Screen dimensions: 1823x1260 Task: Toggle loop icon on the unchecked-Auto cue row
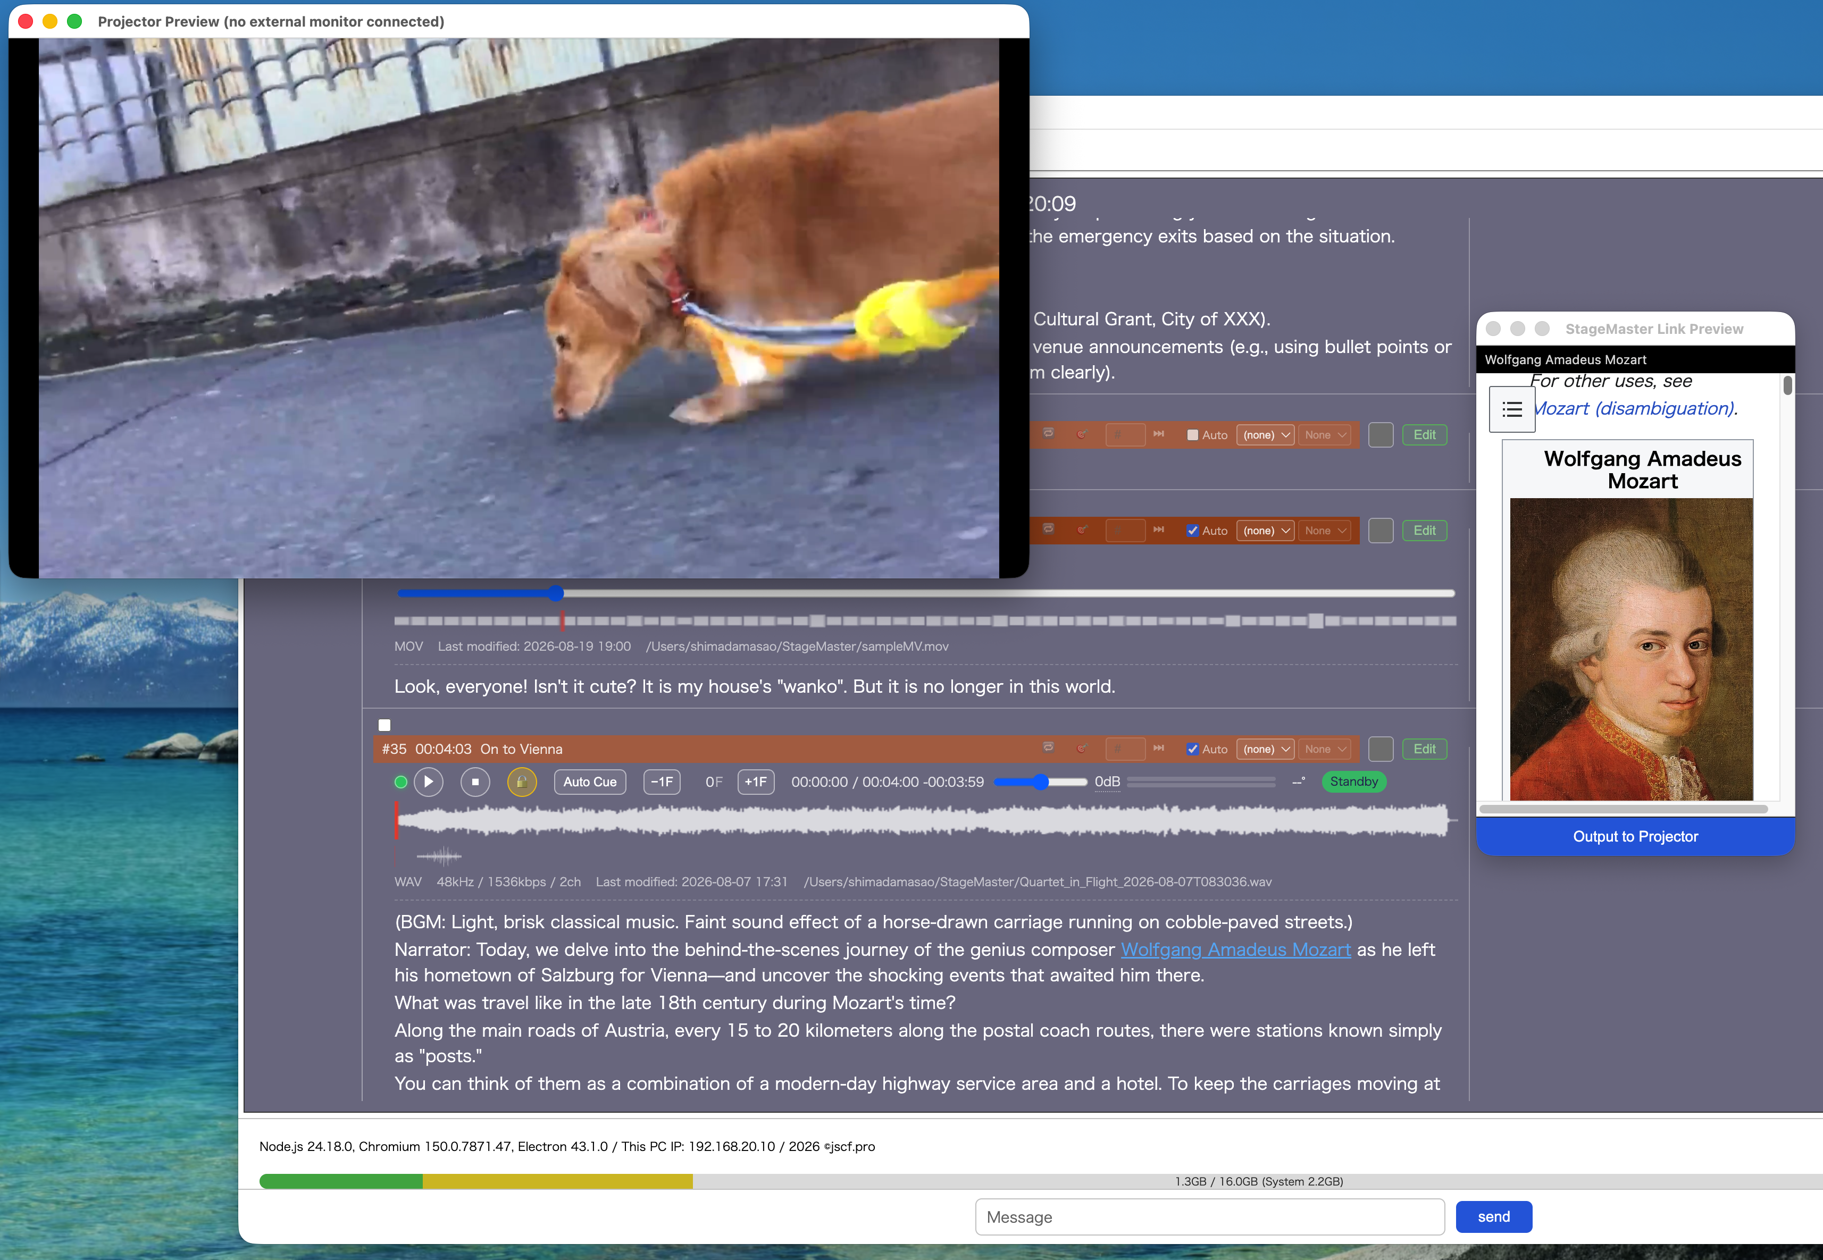point(1049,433)
